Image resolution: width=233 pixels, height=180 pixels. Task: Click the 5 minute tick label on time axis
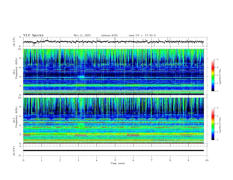point(115,160)
